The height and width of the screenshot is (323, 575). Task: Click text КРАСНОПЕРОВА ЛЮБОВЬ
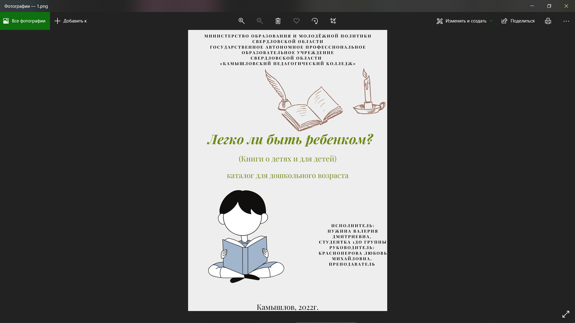tap(353, 253)
